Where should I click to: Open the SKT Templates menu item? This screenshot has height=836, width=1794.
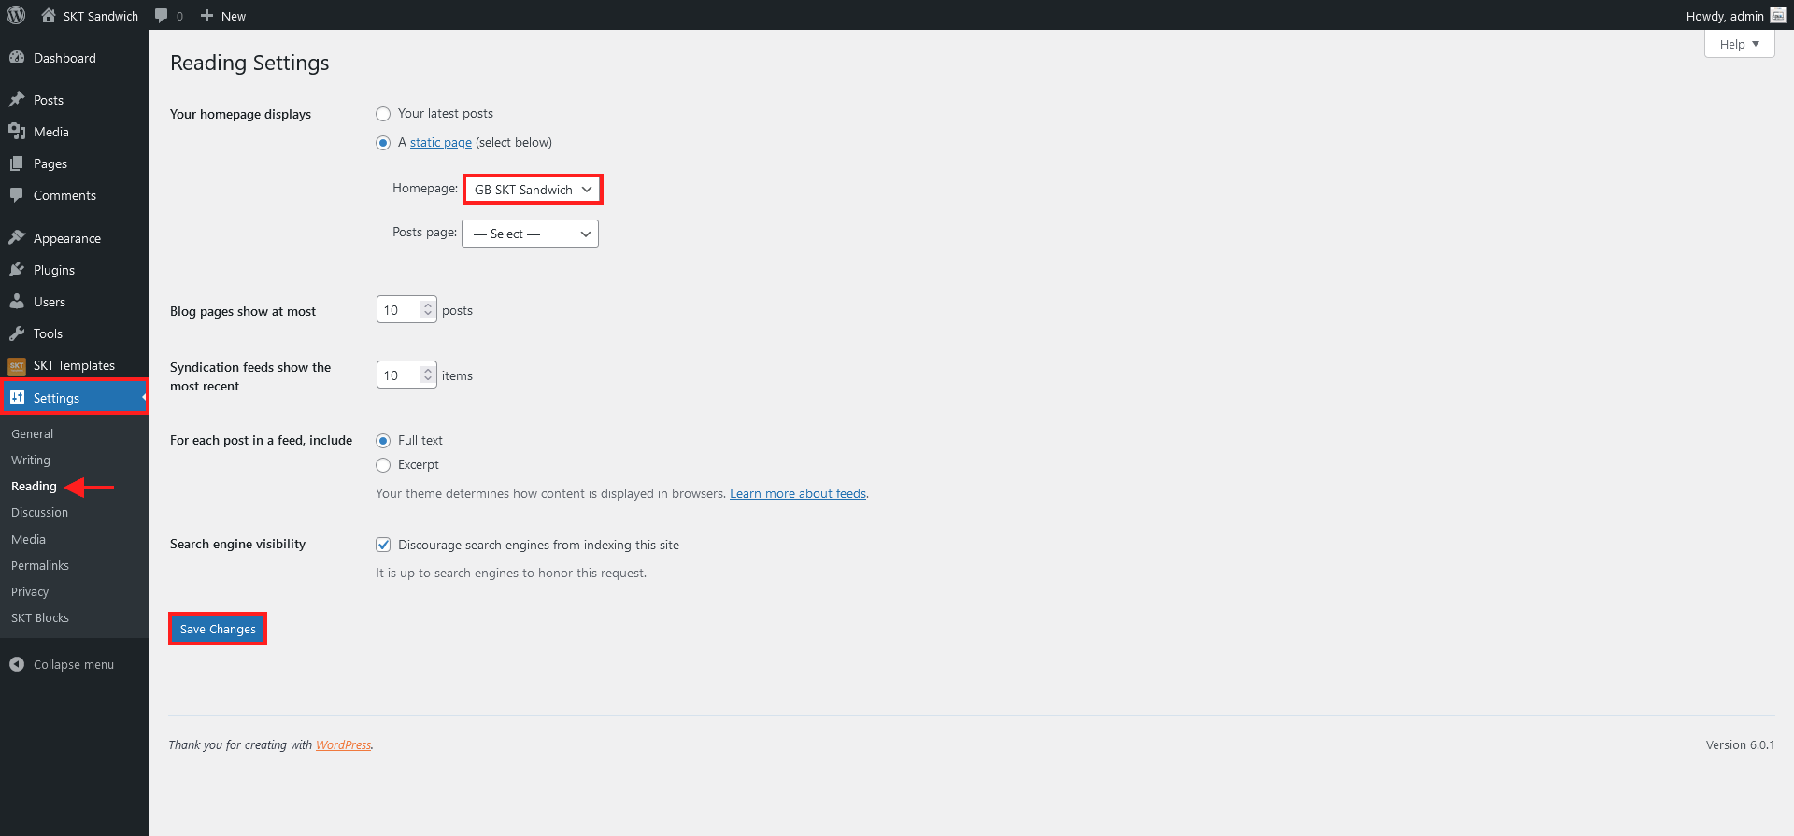(75, 365)
